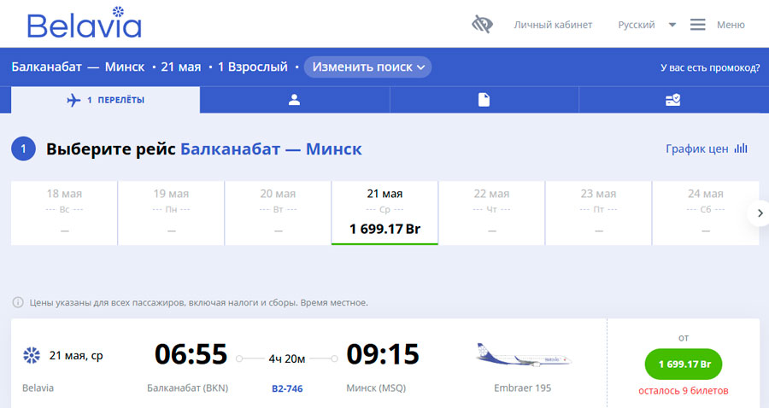Click Минск (MSQ) airport label
This screenshot has height=408, width=769.
pos(376,388)
